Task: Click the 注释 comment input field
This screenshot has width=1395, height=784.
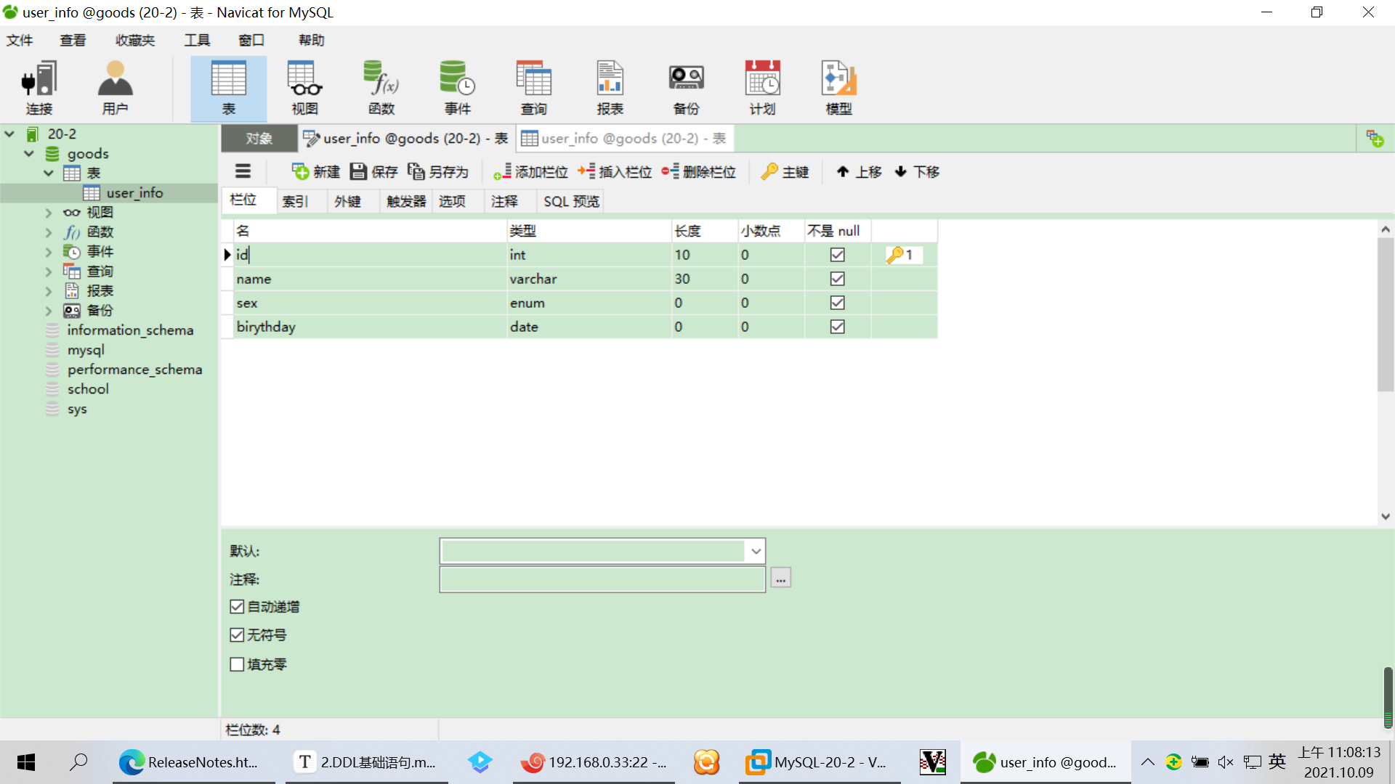Action: [602, 579]
